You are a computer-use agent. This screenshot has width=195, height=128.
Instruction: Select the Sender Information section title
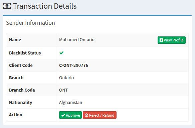click(x=30, y=23)
